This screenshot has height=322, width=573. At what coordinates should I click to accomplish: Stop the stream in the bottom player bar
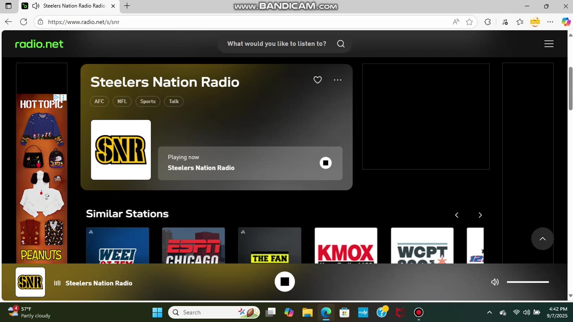point(285,282)
